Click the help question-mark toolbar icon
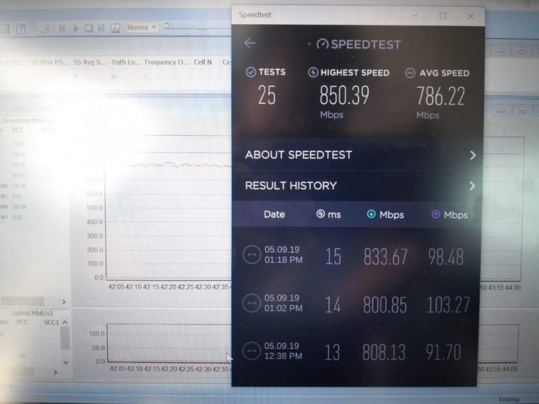The width and height of the screenshot is (539, 404). [22, 28]
